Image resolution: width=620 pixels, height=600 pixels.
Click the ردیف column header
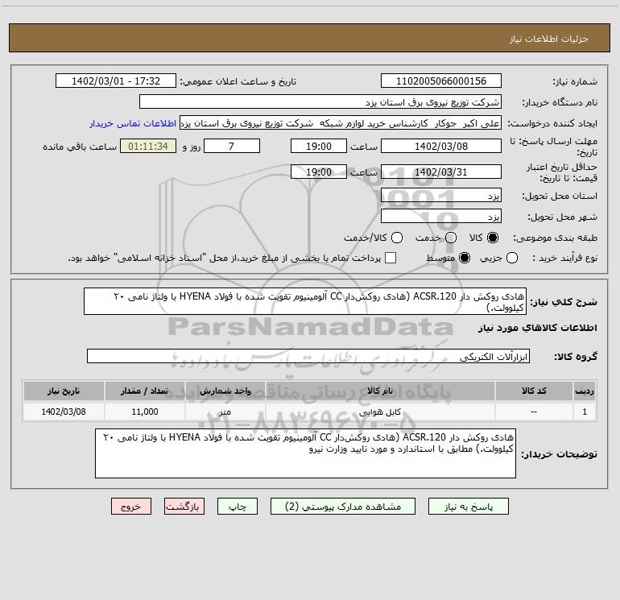(x=585, y=391)
